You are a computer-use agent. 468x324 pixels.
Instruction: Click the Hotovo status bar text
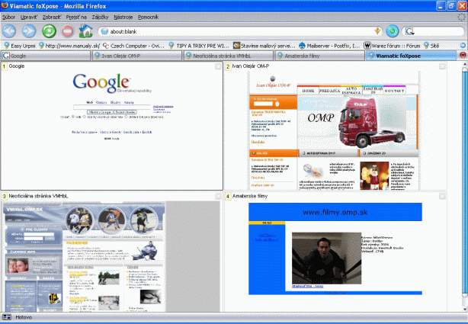(x=24, y=317)
